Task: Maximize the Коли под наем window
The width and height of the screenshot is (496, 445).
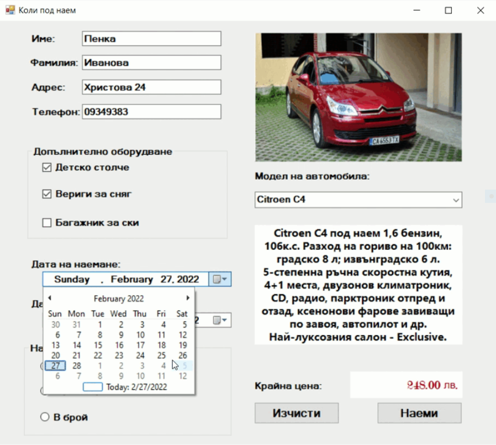Action: pyautogui.click(x=448, y=10)
